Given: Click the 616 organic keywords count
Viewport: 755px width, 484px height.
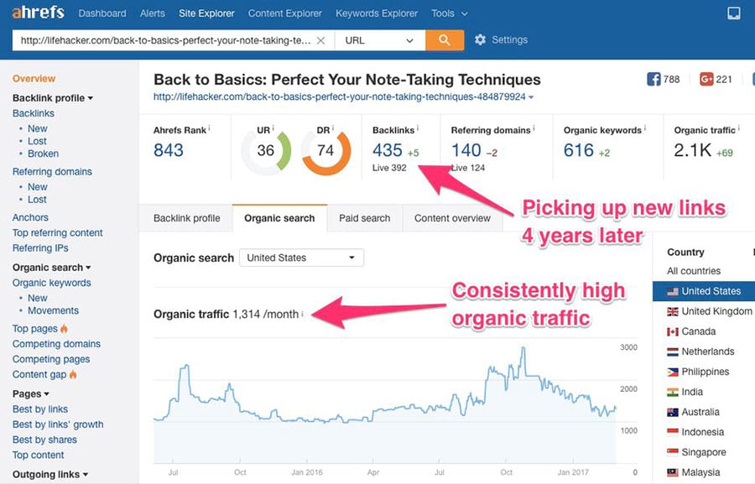Looking at the screenshot, I should click(x=578, y=150).
